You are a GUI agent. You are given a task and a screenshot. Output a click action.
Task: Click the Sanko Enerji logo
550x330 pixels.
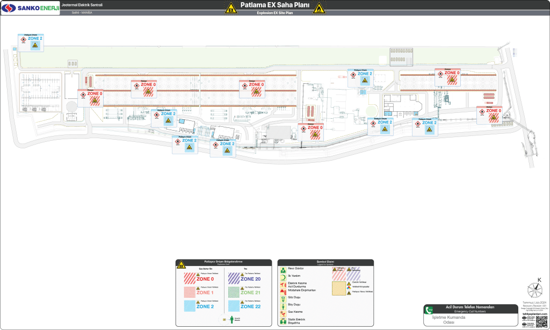point(30,8)
